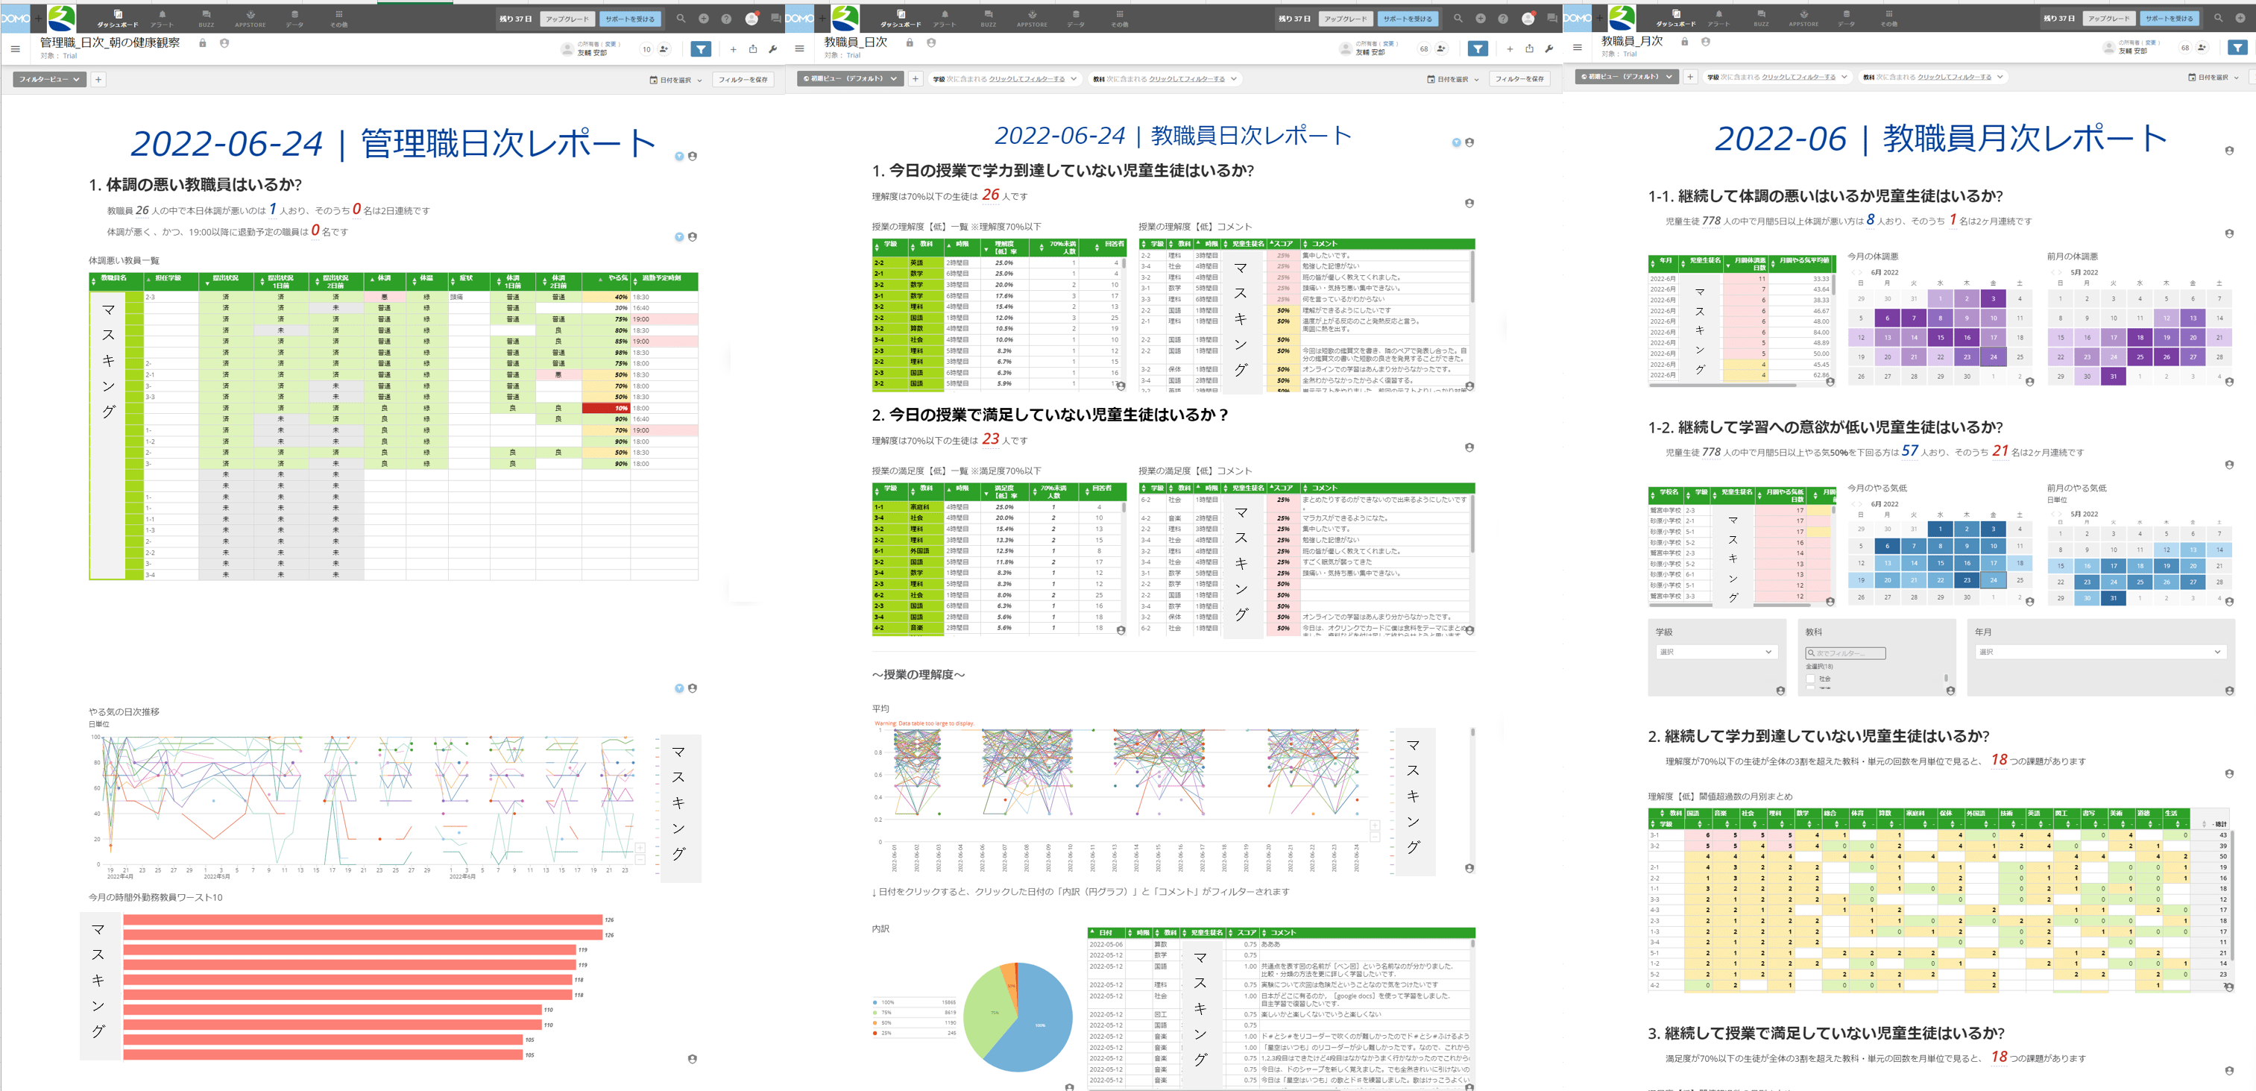Click the top bar of 時間外勤務教員ワースト10 chart
2256x1091 pixels.
pyautogui.click(x=362, y=920)
